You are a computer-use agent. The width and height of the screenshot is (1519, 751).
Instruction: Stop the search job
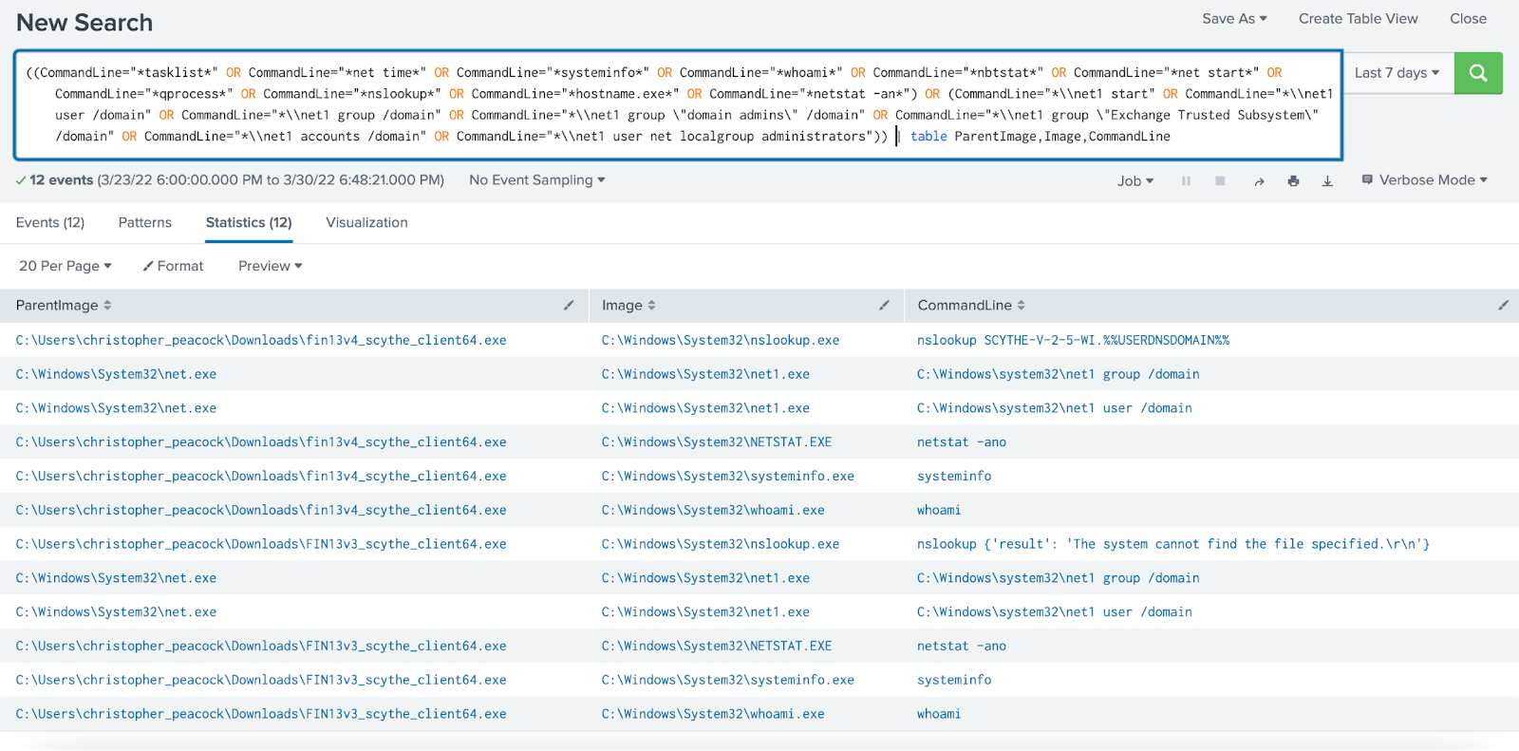1220,180
